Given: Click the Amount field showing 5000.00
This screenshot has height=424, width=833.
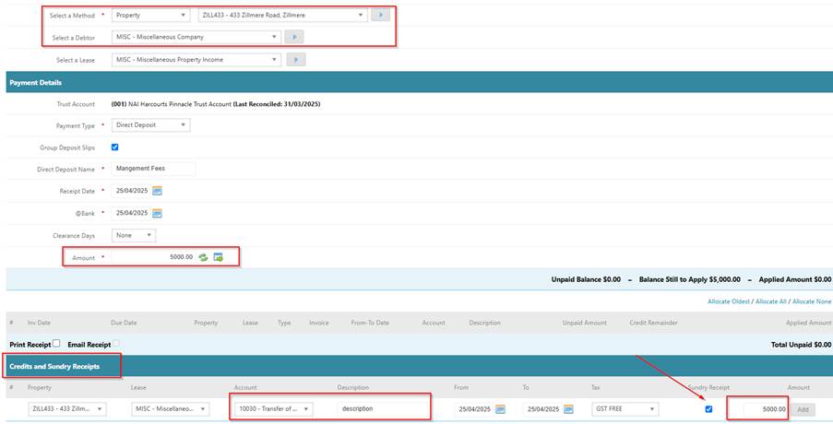Looking at the screenshot, I should click(153, 257).
